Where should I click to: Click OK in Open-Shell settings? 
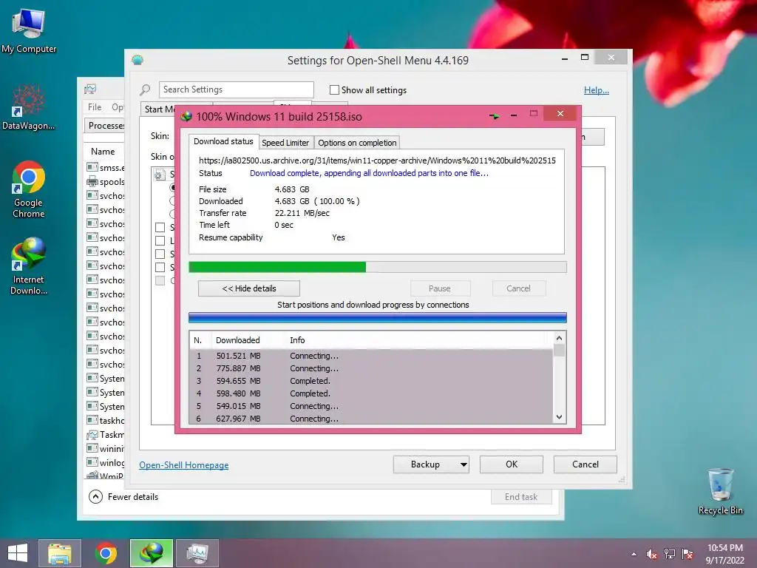tap(512, 464)
